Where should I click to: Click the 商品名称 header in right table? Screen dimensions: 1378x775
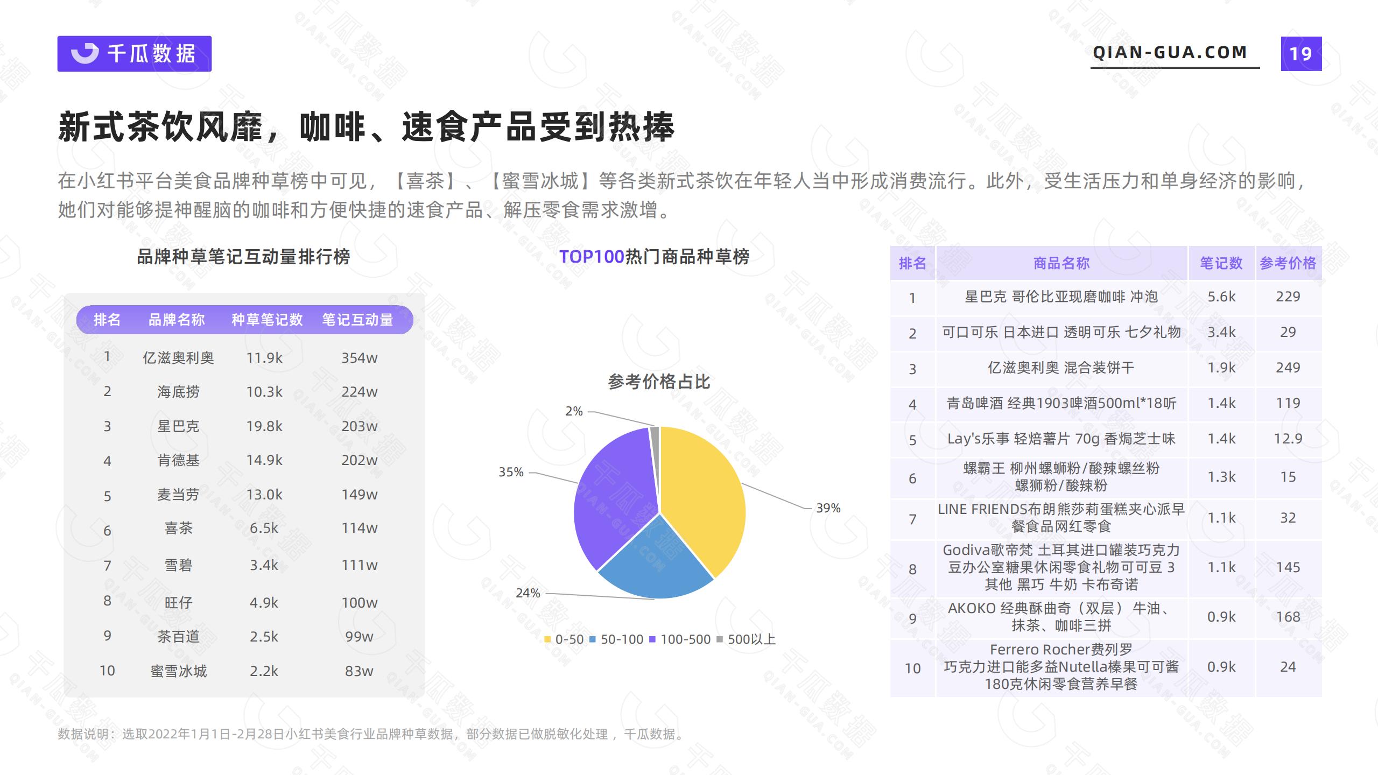click(1061, 263)
